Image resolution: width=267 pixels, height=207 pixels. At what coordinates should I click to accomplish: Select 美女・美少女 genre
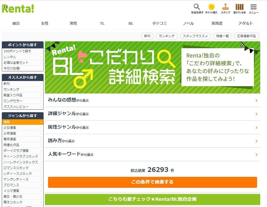[23, 196]
